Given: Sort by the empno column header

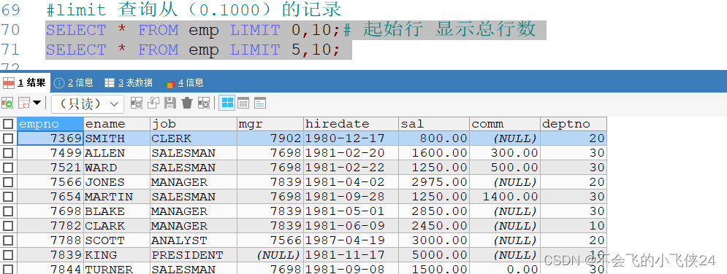Looking at the screenshot, I should pyautogui.click(x=50, y=124).
